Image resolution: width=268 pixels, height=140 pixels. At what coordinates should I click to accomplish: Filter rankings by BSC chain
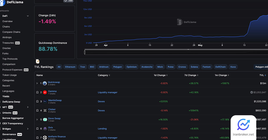(x=92, y=67)
